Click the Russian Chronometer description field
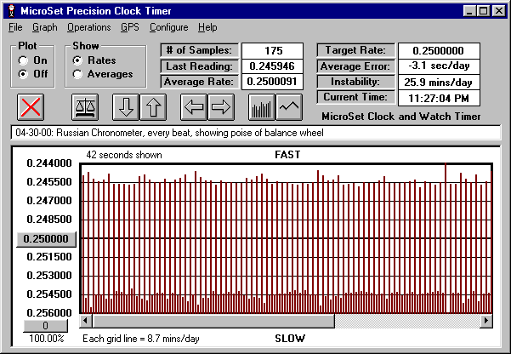Viewport: 511px width, 354px height. 256,133
